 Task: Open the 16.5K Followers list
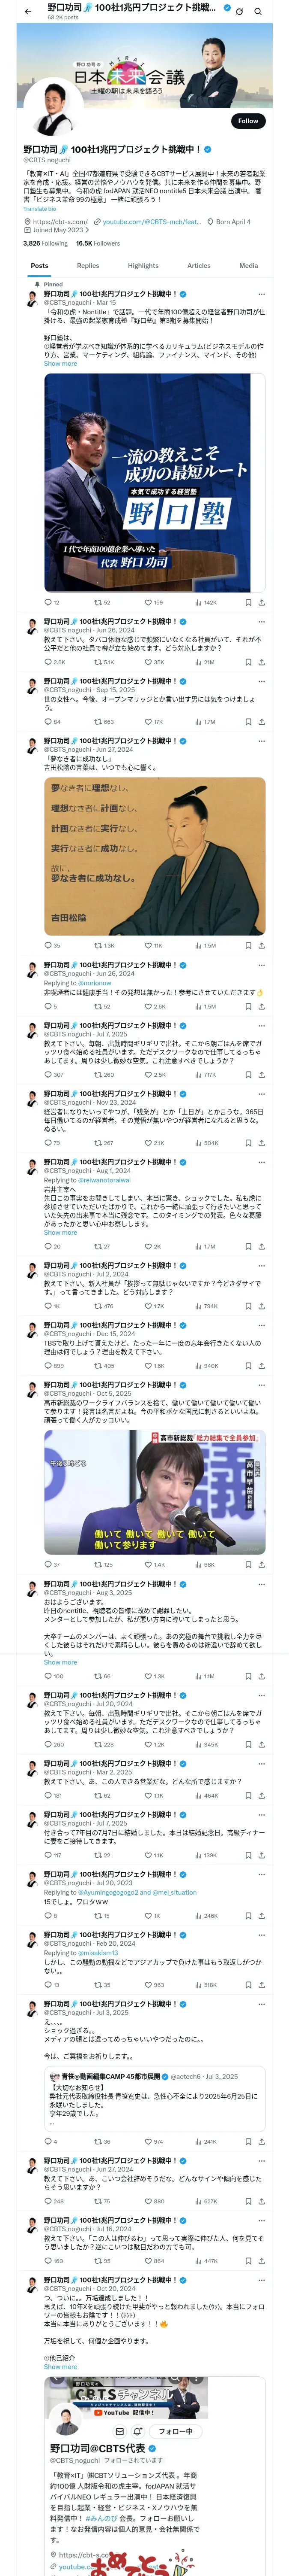coord(98,243)
